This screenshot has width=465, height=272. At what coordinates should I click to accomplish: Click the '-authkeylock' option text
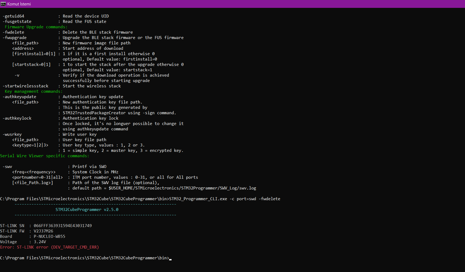pyautogui.click(x=17, y=118)
